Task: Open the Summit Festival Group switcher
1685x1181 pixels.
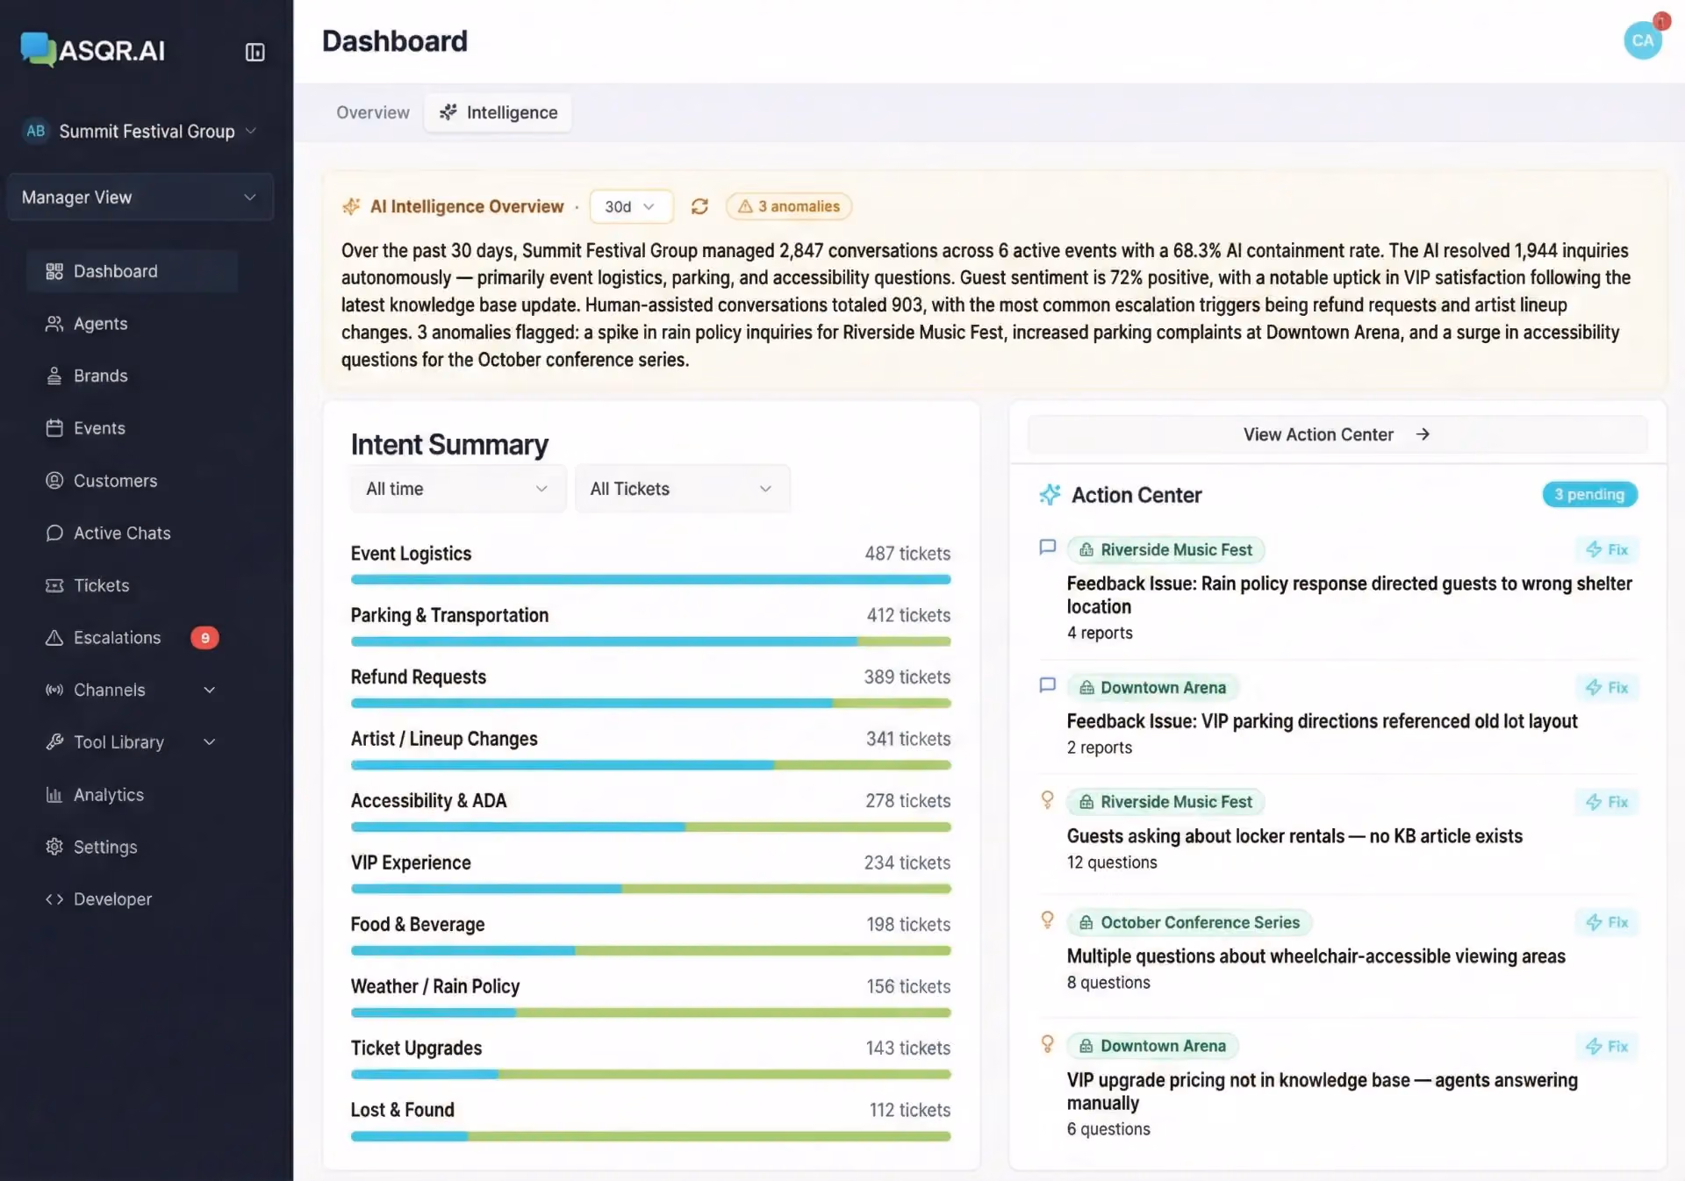Action: coord(140,131)
